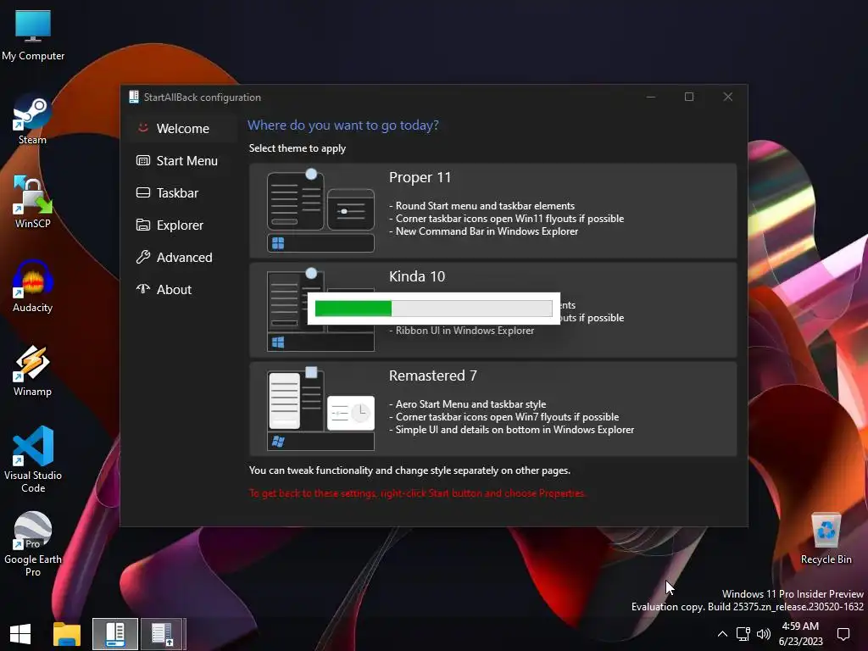Select the My Computer desktop icon
868x651 pixels.
33,36
